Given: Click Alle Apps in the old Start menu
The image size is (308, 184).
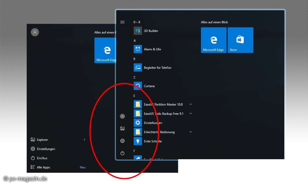Looking at the screenshot, I should pos(43,167).
